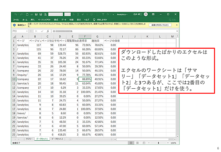Image resolution: width=221 pixels, height=152 pixels.
Task: Open the データ ribbon tab
Action: [x=64, y=20]
